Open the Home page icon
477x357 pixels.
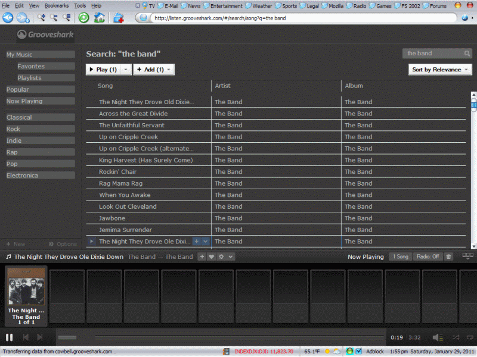coord(99,18)
